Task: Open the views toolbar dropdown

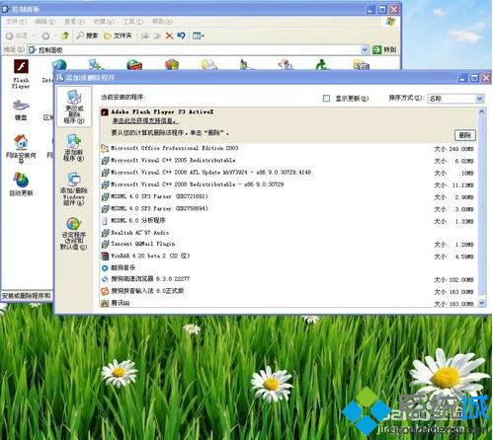Action: coord(198,36)
